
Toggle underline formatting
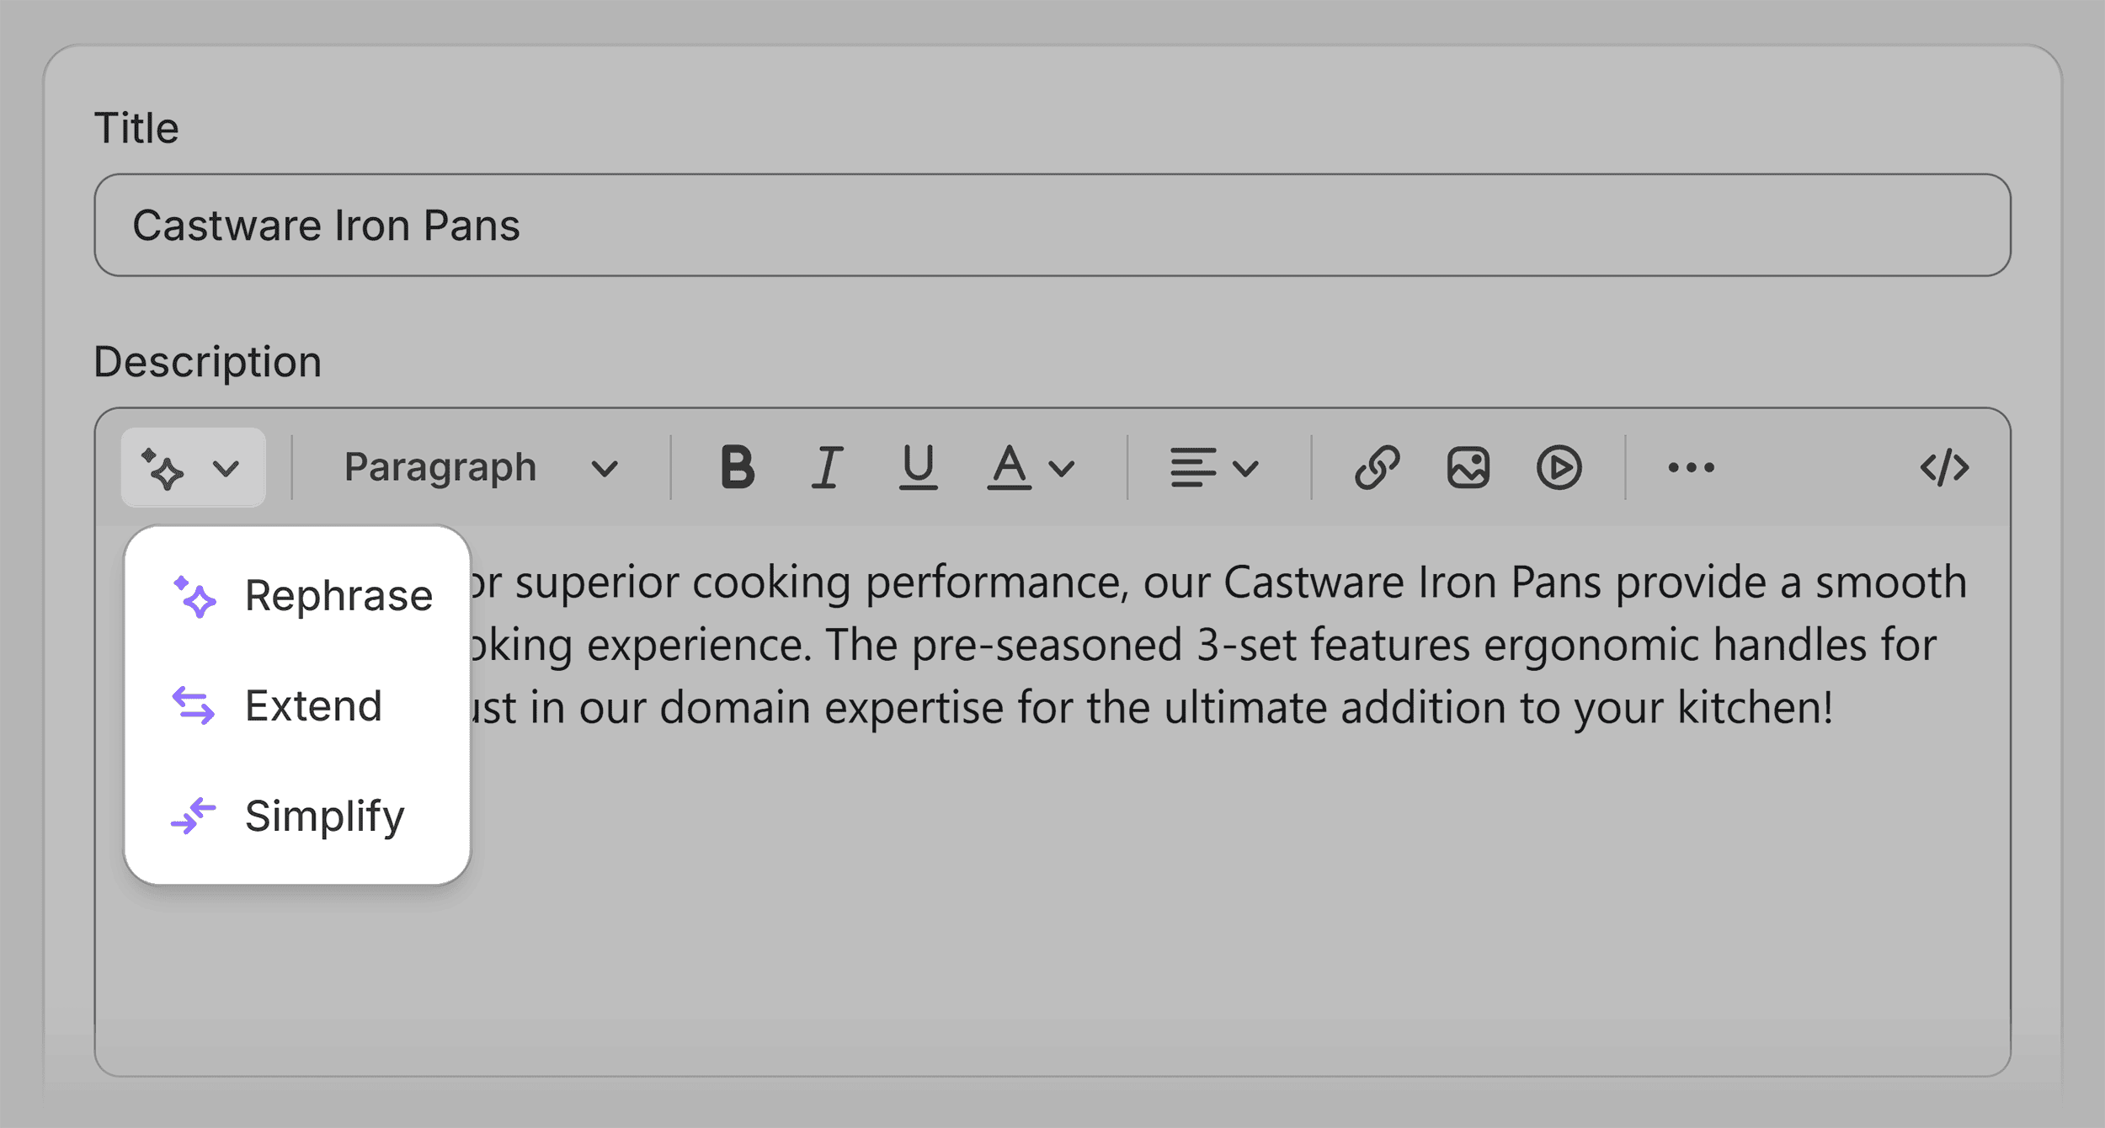(x=918, y=467)
